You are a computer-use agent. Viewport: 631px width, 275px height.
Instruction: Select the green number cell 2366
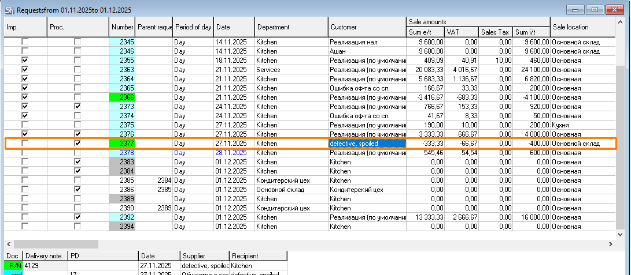[x=122, y=97]
